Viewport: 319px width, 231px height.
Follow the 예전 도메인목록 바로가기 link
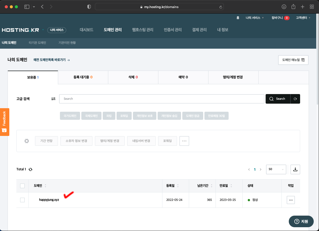tap(51, 60)
